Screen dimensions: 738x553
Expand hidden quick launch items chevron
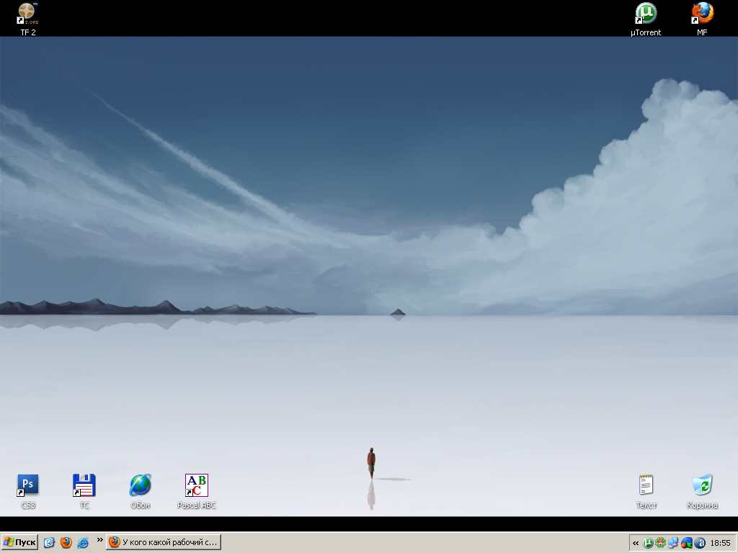click(99, 540)
